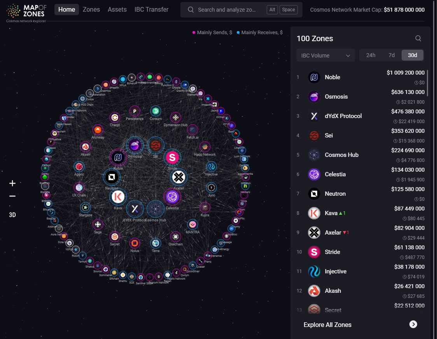This screenshot has height=339, width=437.
Task: Click the Explore All Zones arrow button
Action: (413, 324)
